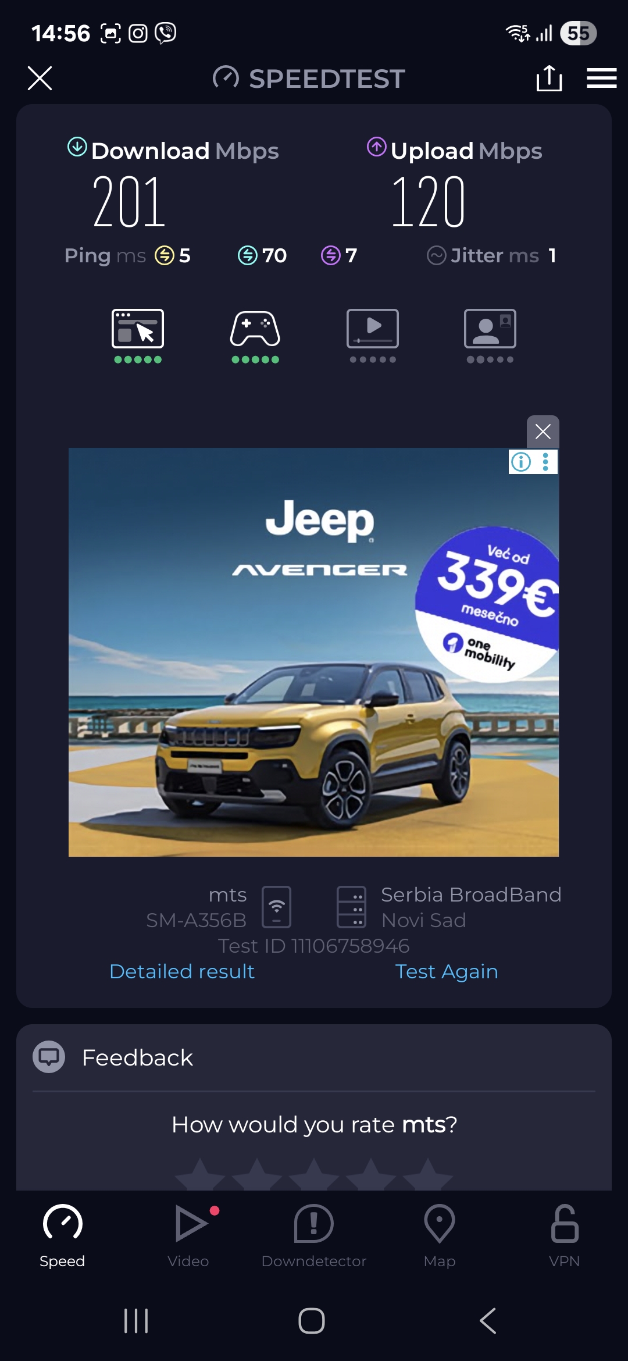Dismiss the Jeep ad with X
The image size is (628, 1361).
(x=543, y=432)
